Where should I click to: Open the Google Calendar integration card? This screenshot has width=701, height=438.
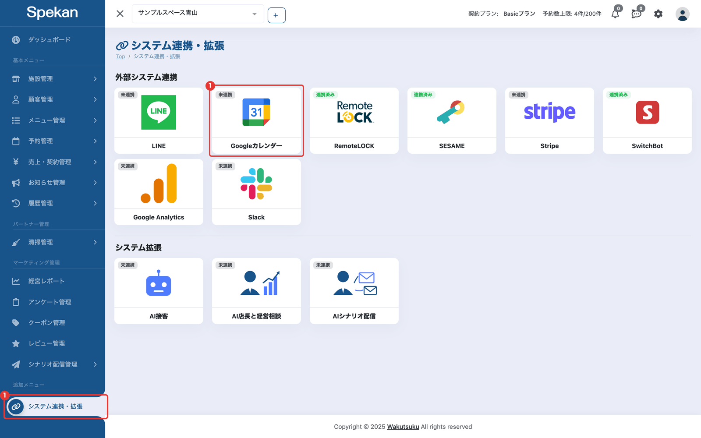256,120
